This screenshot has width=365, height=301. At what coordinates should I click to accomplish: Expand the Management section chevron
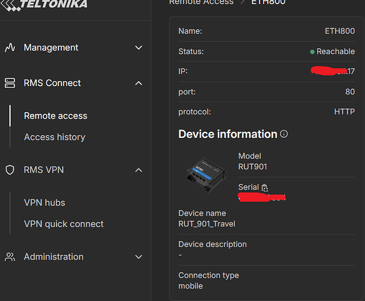[x=139, y=48]
